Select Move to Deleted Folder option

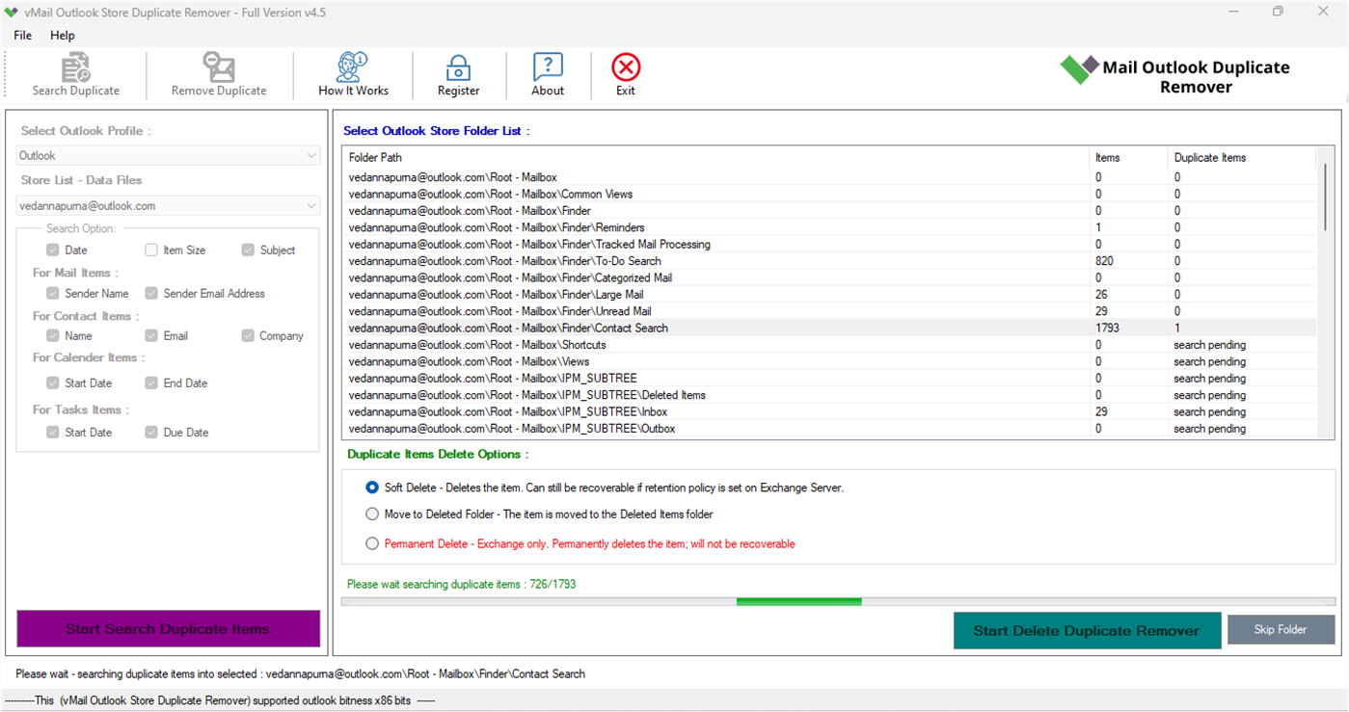click(x=372, y=514)
